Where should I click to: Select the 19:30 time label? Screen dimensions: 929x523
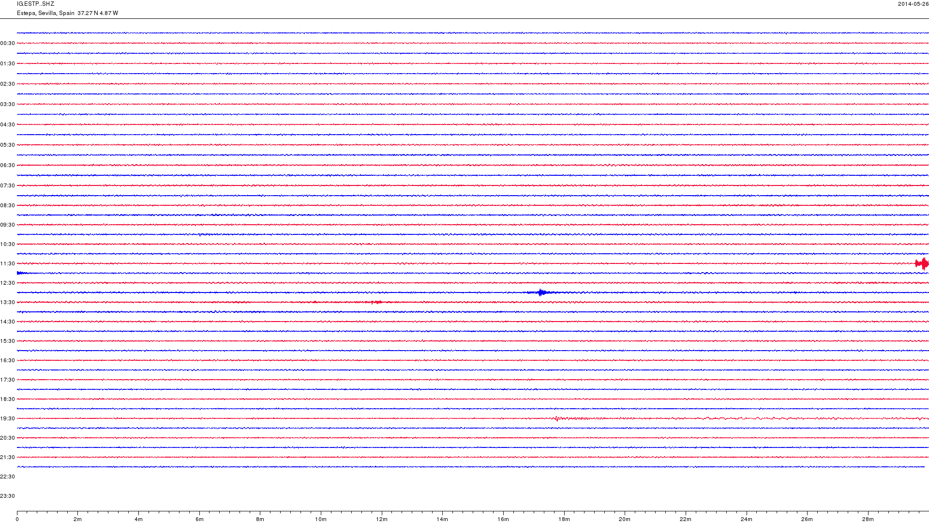coord(7,419)
